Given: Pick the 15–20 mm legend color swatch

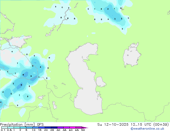Looking at the screenshot, I should pos(42,128).
